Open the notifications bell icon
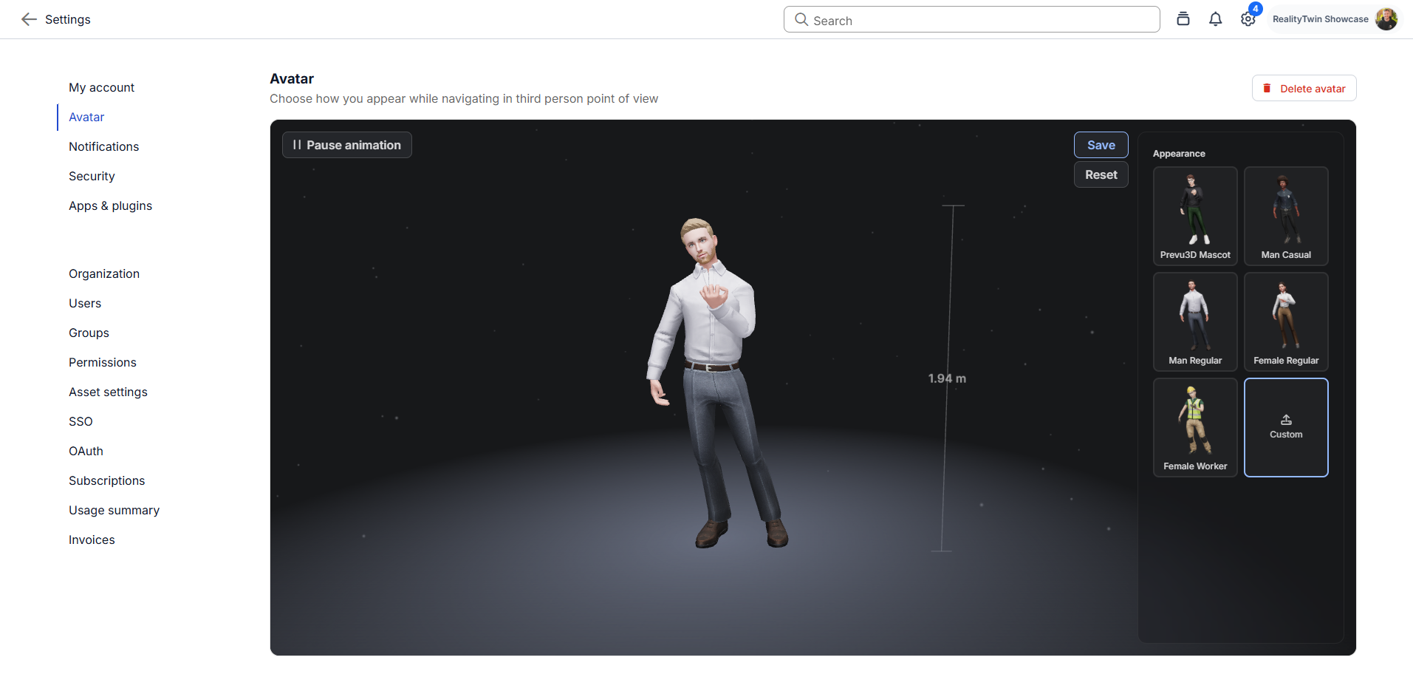The height and width of the screenshot is (691, 1413). tap(1215, 19)
